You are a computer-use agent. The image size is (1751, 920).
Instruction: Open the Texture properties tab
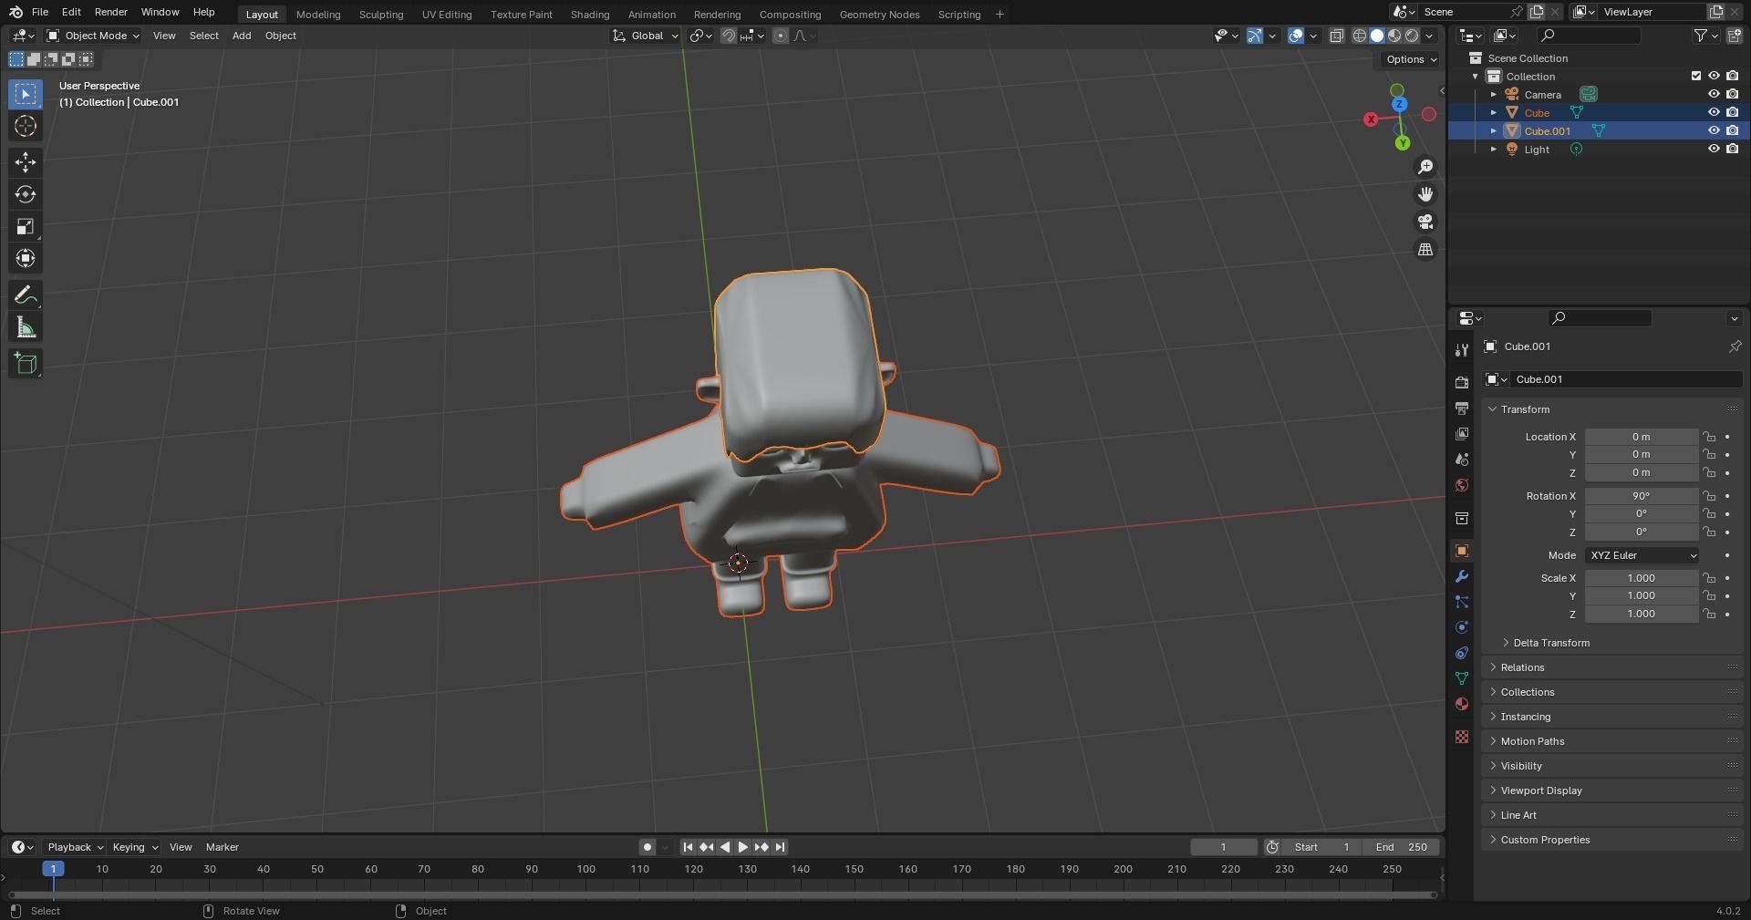click(1461, 737)
